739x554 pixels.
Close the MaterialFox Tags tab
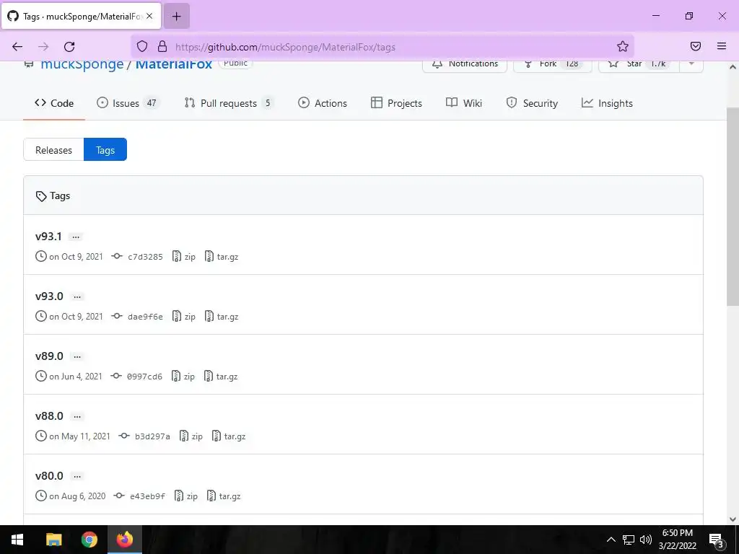tap(149, 16)
